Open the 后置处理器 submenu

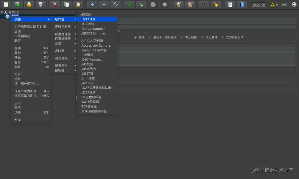[64, 39]
